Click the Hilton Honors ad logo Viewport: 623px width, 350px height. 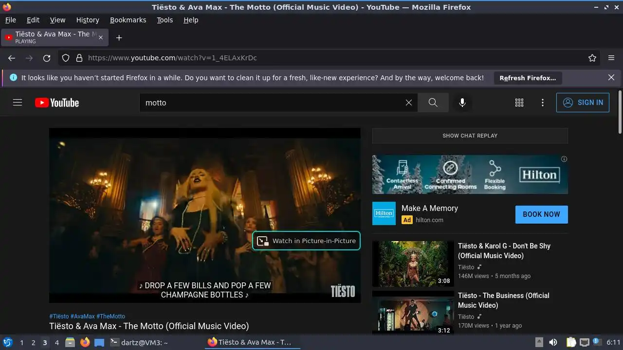pyautogui.click(x=384, y=213)
